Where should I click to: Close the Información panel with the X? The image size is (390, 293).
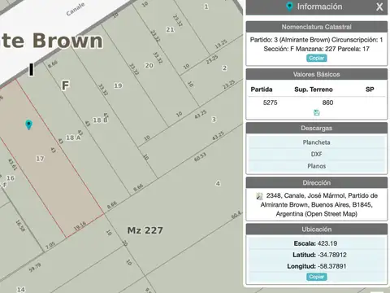click(379, 7)
